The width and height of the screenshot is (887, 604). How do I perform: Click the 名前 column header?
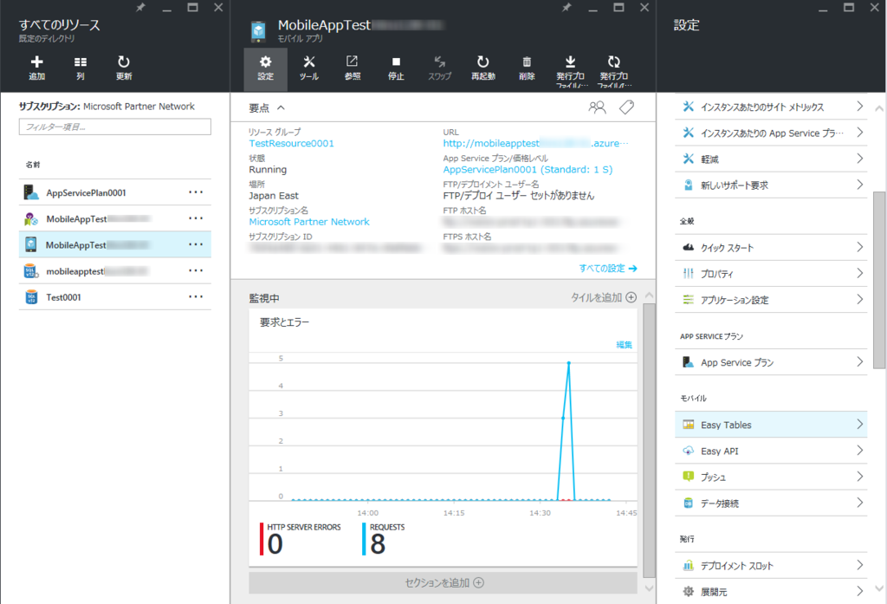[x=33, y=165]
